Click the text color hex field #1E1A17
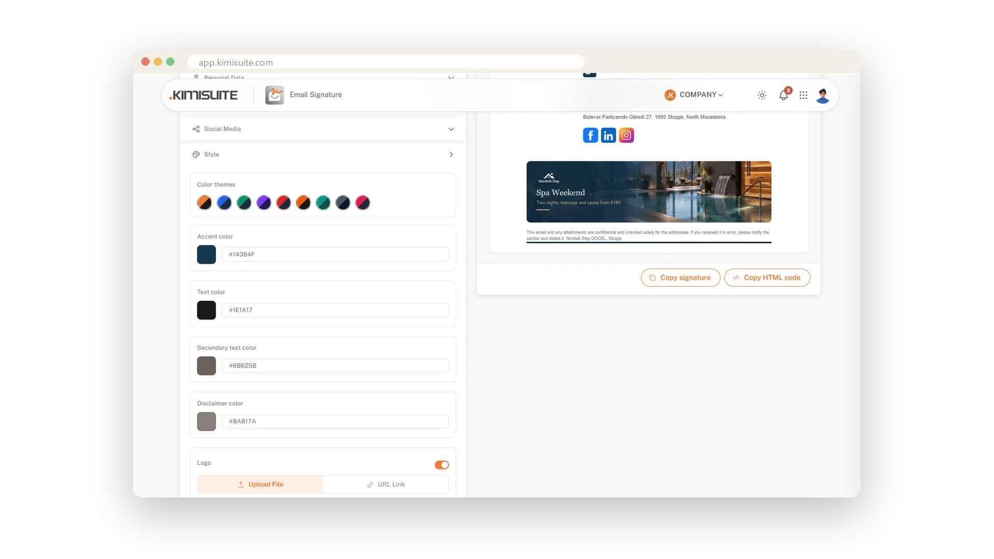994x559 pixels. pos(335,310)
